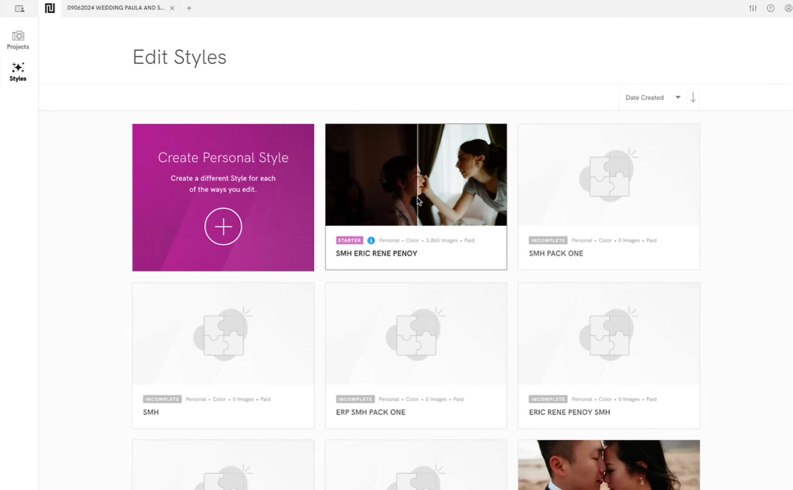
Task: Open the catalog manager icon at top-left
Action: [x=19, y=8]
